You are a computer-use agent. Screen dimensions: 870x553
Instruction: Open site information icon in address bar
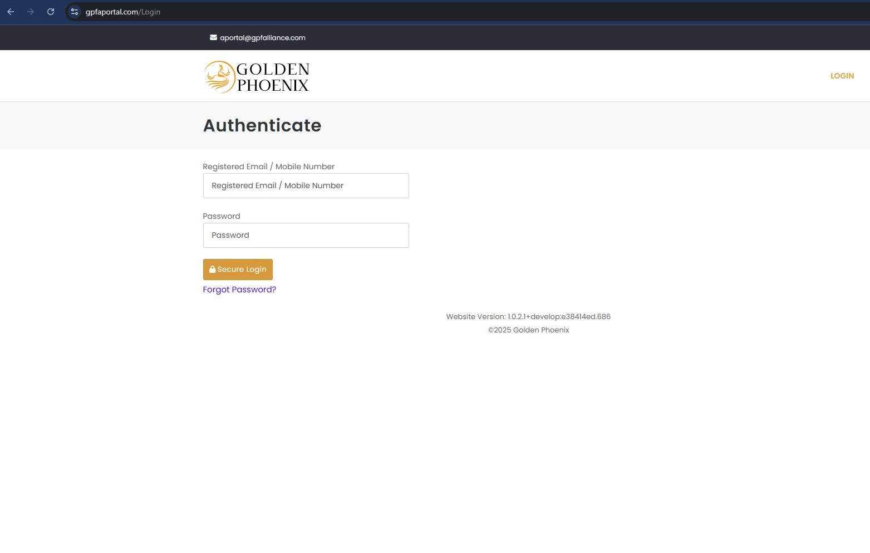[75, 12]
